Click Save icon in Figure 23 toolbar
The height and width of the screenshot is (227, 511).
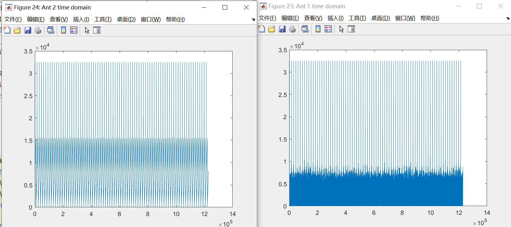(x=282, y=29)
